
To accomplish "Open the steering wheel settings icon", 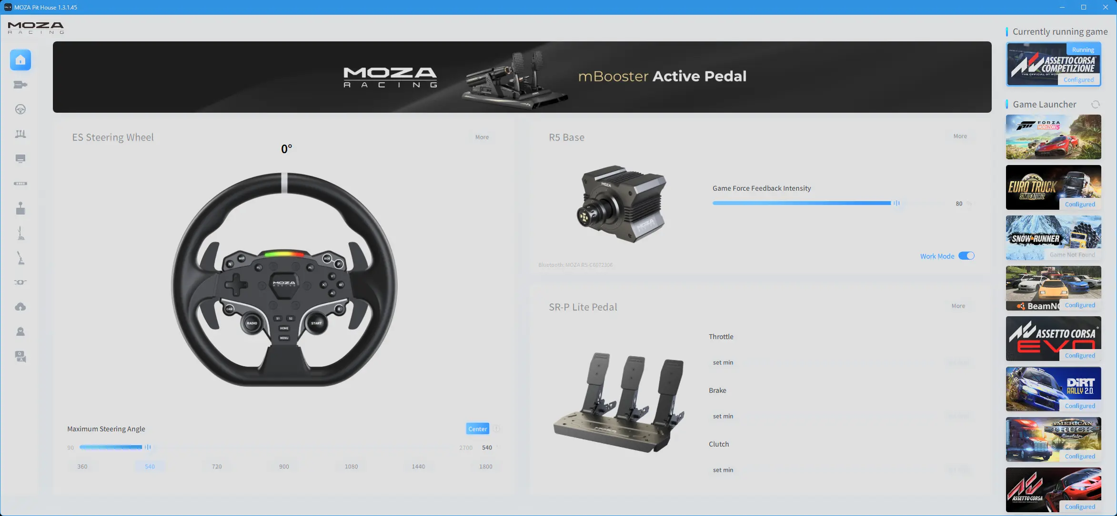I will (x=20, y=109).
